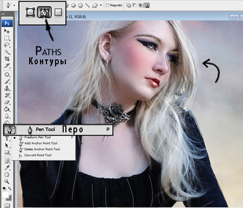Choose the Custom Shape in options bar
This screenshot has height=208, width=243.
click(x=94, y=5)
